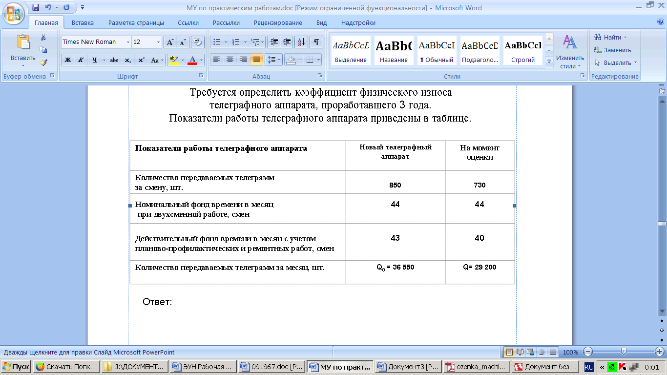This screenshot has height=375, width=667.
Task: Zoom out with the minus button
Action: pos(588,352)
